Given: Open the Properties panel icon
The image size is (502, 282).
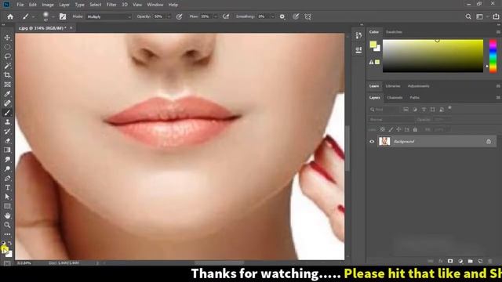Looking at the screenshot, I should point(358,50).
